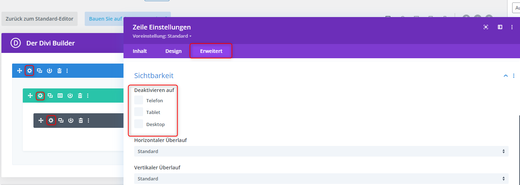520x185 pixels.
Task: Open the Voreinstellung: Standard preset dropdown
Action: (162, 36)
